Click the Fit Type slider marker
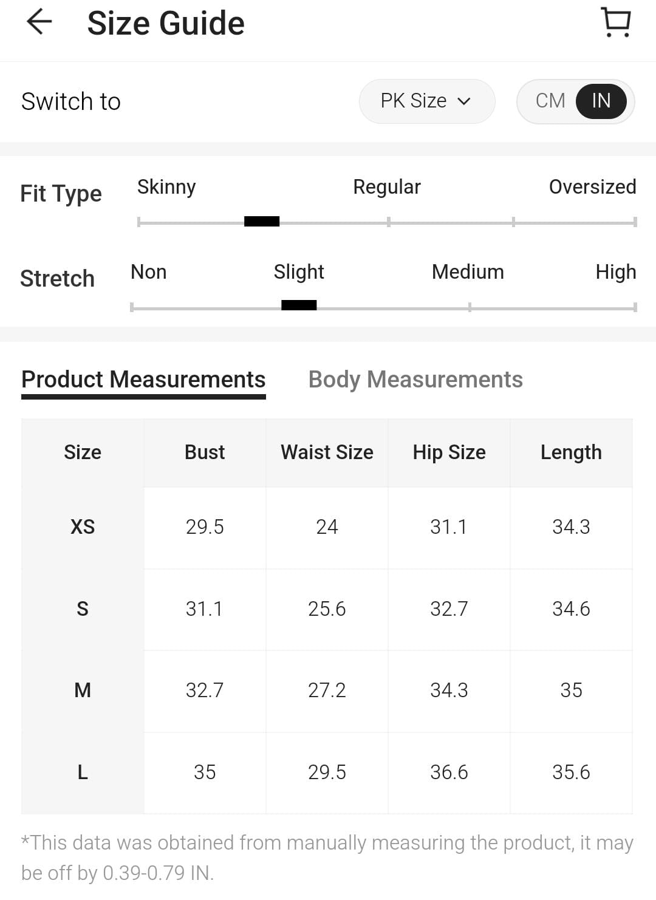The width and height of the screenshot is (656, 900). coord(262,222)
